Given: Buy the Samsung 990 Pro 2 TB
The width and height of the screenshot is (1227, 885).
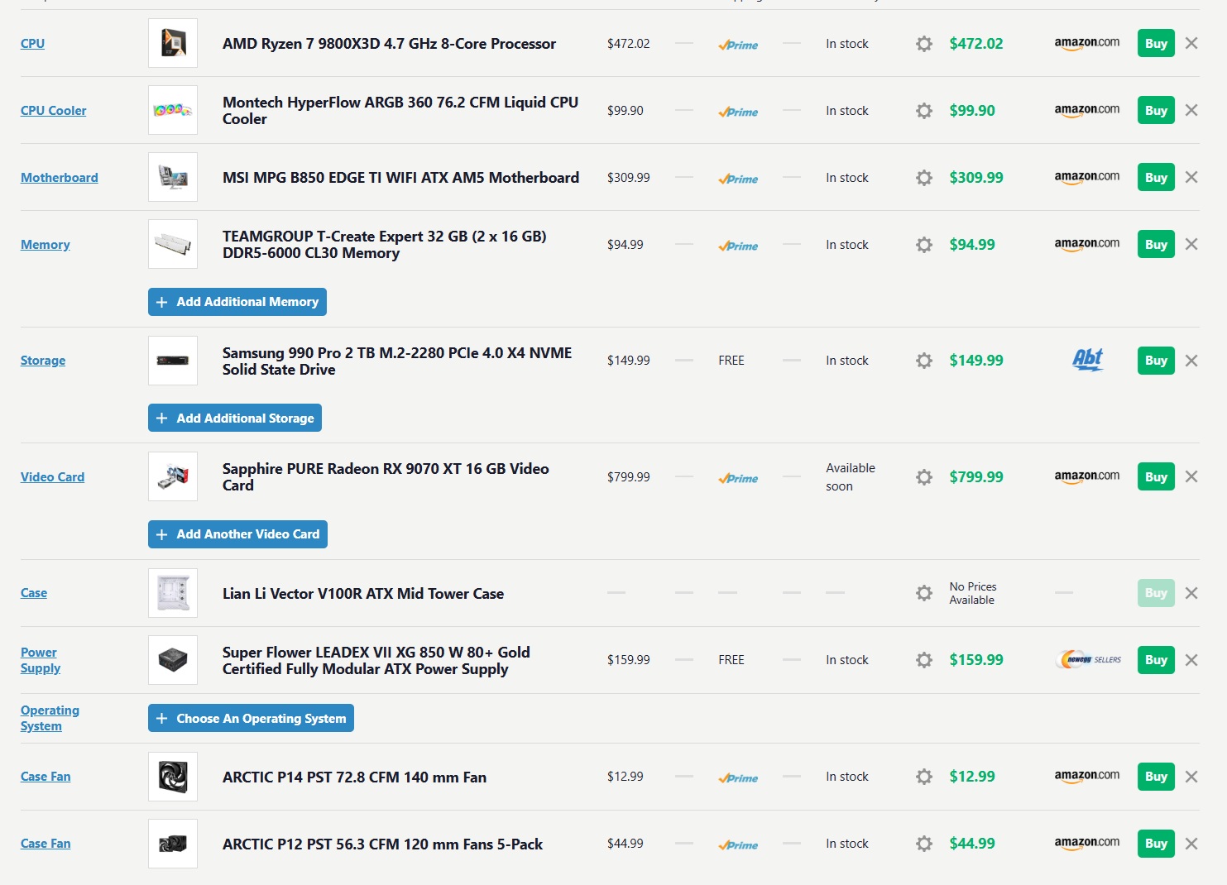Looking at the screenshot, I should pos(1156,361).
